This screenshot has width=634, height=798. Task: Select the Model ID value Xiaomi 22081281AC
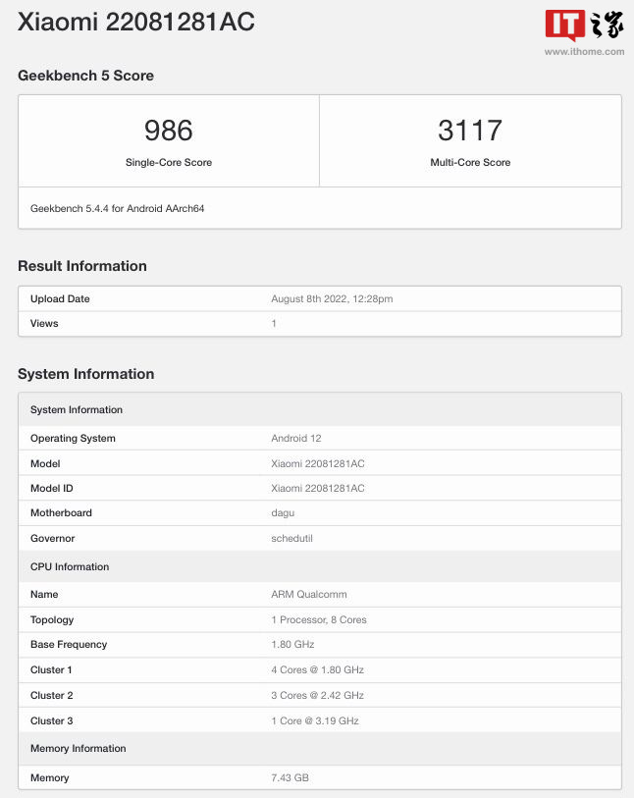(x=318, y=488)
